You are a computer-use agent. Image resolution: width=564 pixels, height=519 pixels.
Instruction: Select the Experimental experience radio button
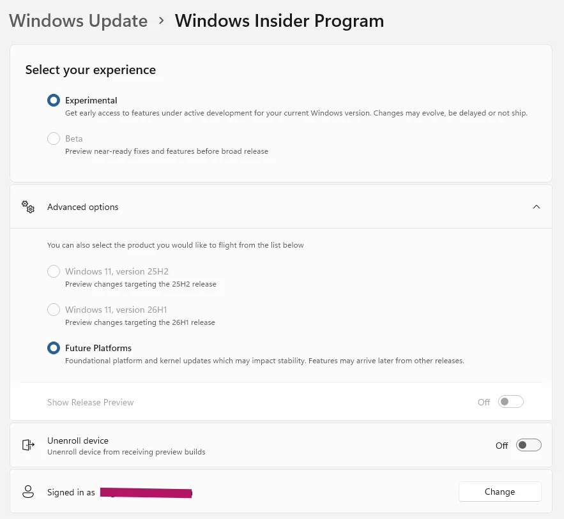click(54, 100)
